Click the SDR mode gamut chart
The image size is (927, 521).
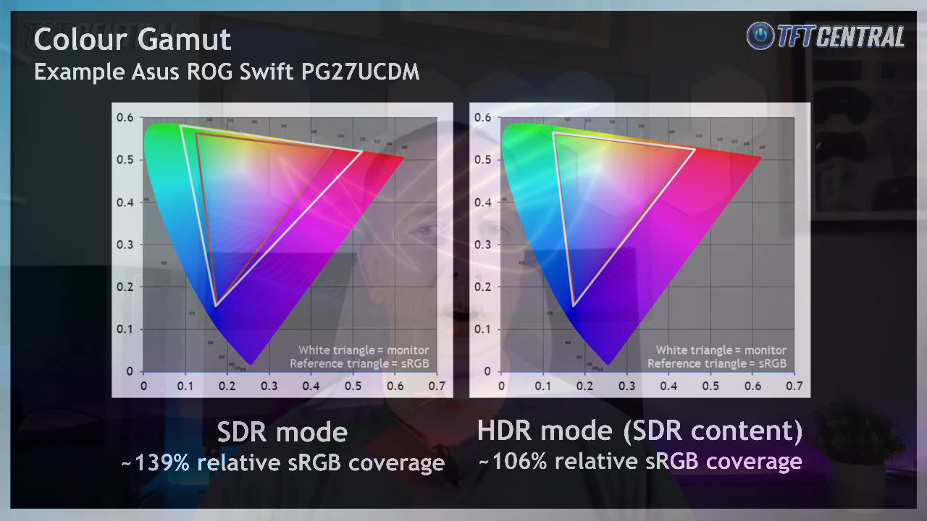[282, 250]
